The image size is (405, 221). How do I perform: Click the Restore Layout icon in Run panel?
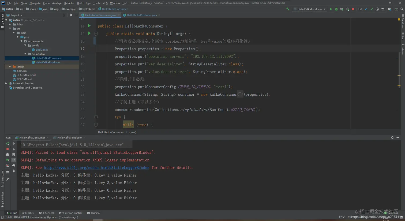[x=7, y=172]
